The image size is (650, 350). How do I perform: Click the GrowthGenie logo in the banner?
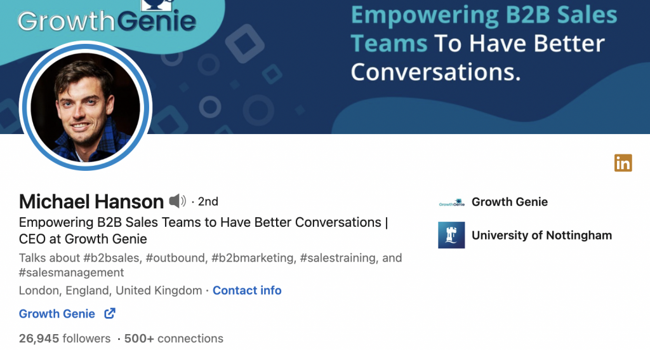pyautogui.click(x=107, y=19)
